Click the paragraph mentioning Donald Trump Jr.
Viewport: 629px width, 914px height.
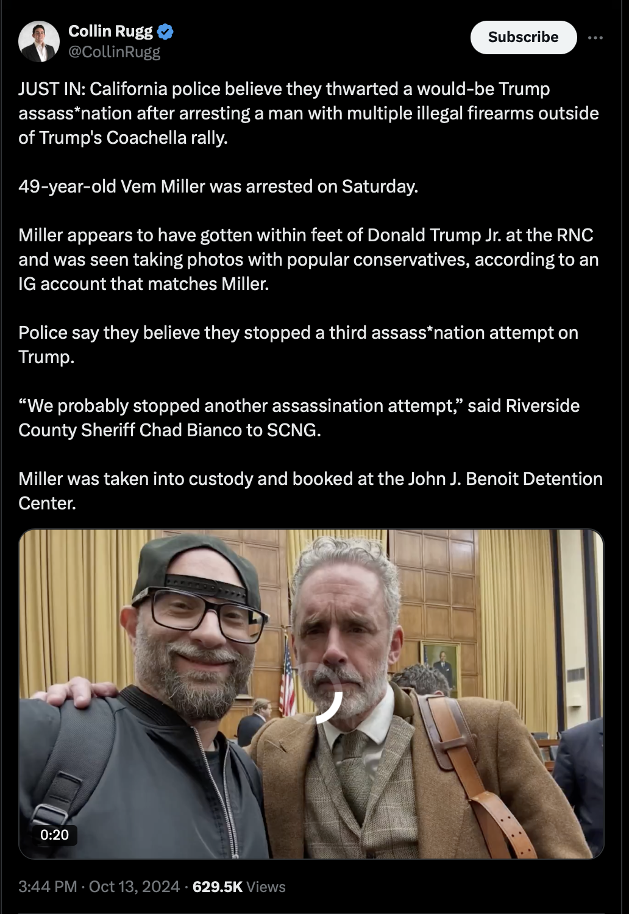coord(308,260)
